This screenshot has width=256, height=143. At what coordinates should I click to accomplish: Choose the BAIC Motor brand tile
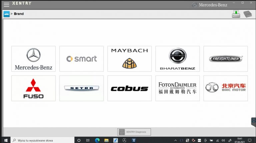click(x=225, y=88)
